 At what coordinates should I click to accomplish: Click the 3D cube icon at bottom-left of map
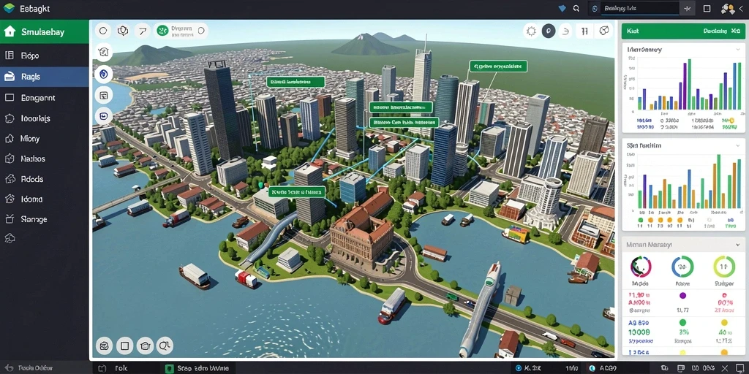click(104, 346)
